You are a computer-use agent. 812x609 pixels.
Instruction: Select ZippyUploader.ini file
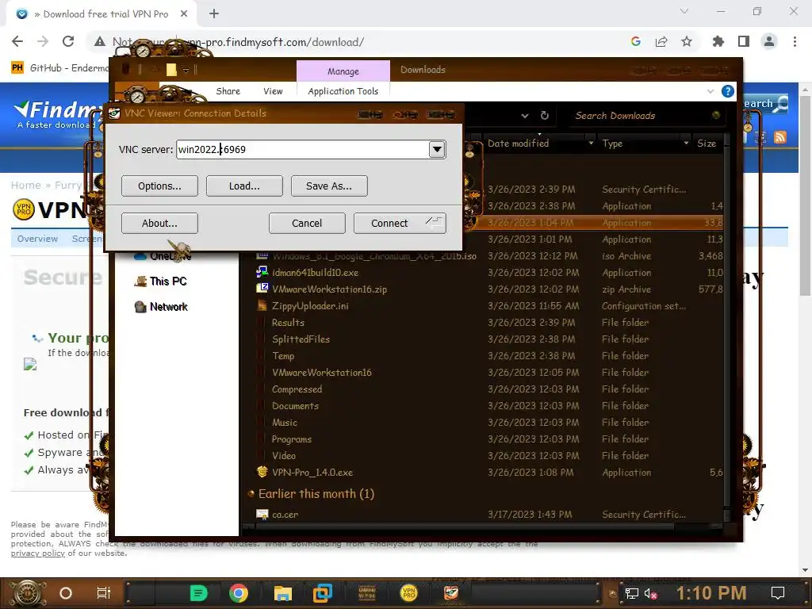pyautogui.click(x=310, y=305)
